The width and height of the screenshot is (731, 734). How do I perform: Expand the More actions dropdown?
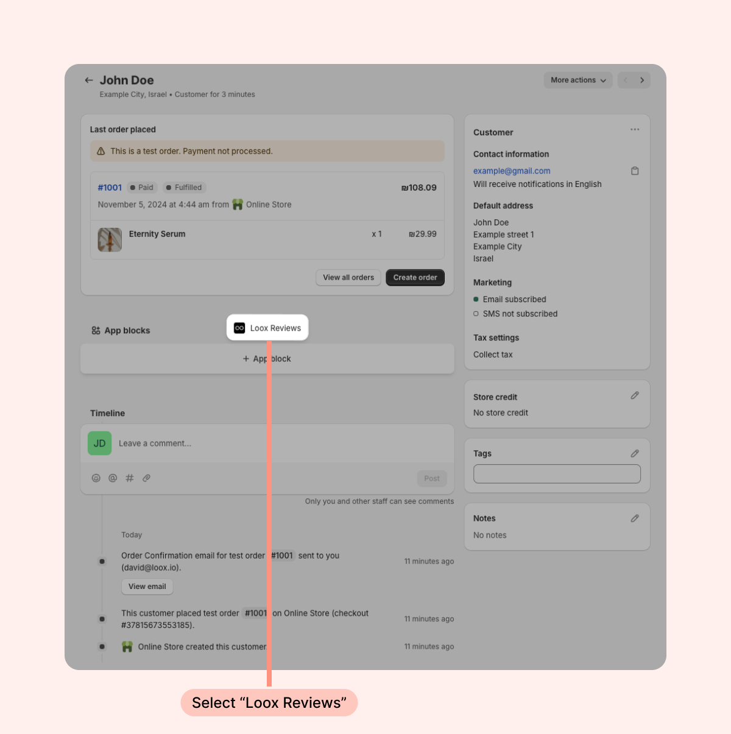click(578, 80)
